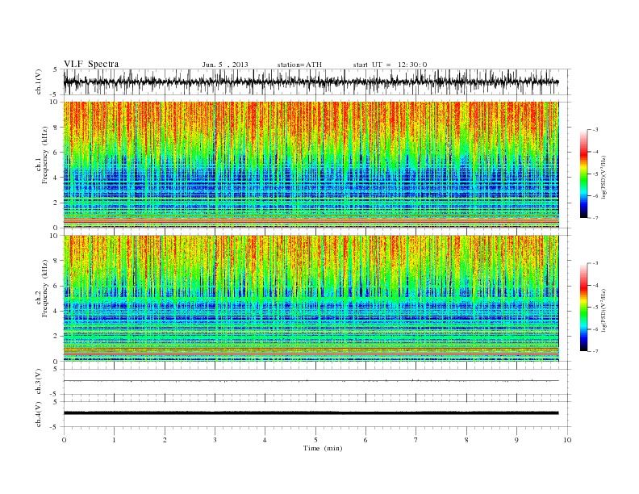Click the "VLF Spectra" plot title
Screen dimensions: 639x494
[91, 64]
